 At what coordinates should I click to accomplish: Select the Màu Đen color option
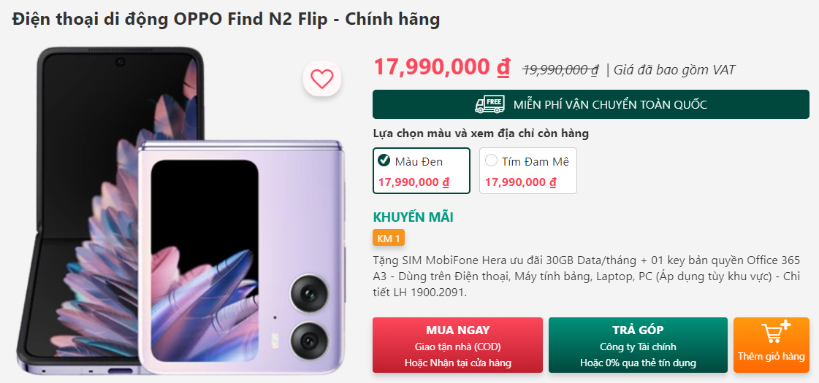422,171
